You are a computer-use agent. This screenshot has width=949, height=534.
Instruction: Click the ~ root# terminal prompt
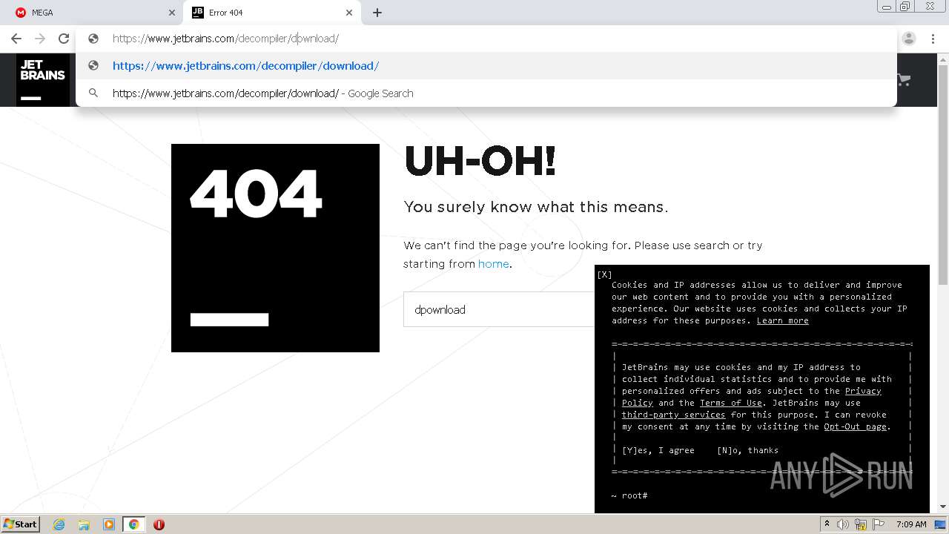pyautogui.click(x=629, y=495)
